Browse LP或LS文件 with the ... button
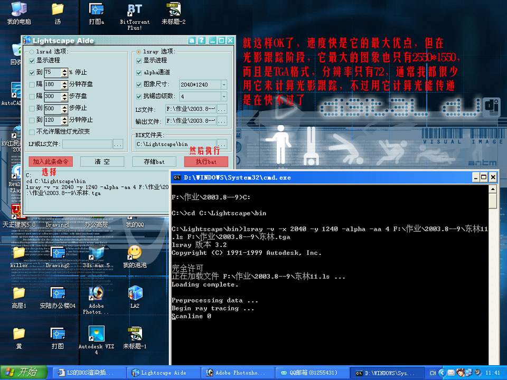507x380 pixels. click(x=118, y=144)
